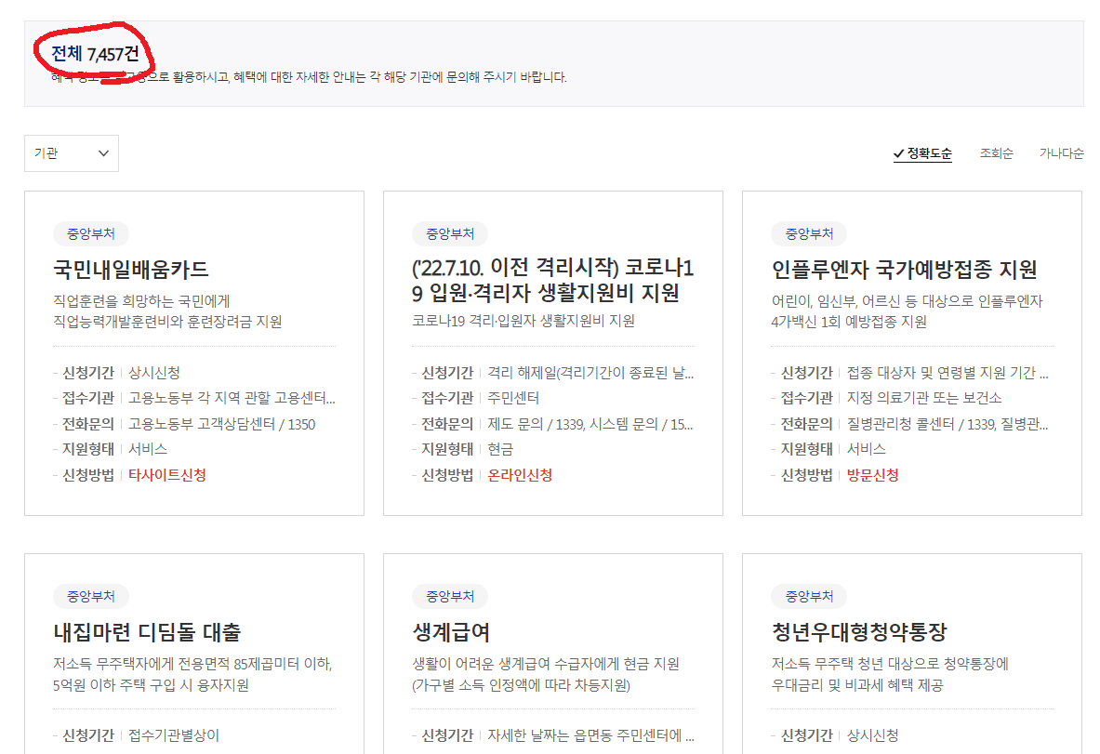
Task: Click 4가백신 1회 예방접종 지원 description line
Action: (849, 322)
